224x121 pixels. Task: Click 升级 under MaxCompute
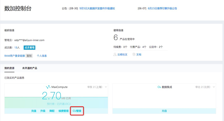point(43,111)
